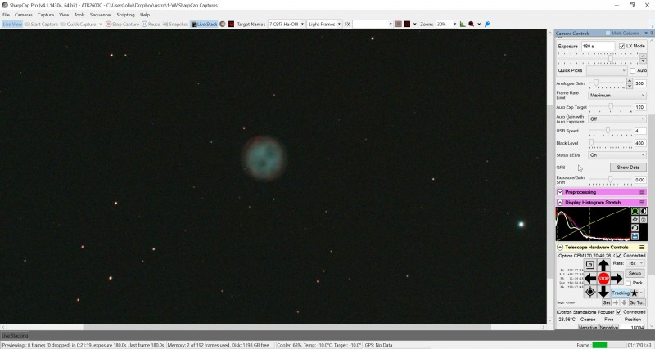Viewport: 655px width, 349px height.
Task: Toggle the Multi Column checkbox
Action: coord(608,33)
